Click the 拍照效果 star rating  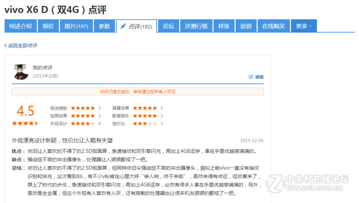(83, 116)
